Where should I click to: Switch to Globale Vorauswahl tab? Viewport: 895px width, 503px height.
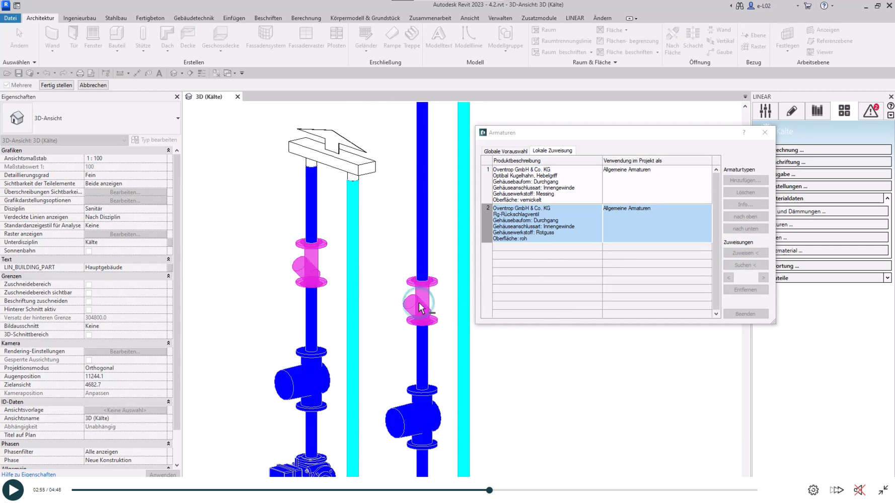pyautogui.click(x=505, y=151)
